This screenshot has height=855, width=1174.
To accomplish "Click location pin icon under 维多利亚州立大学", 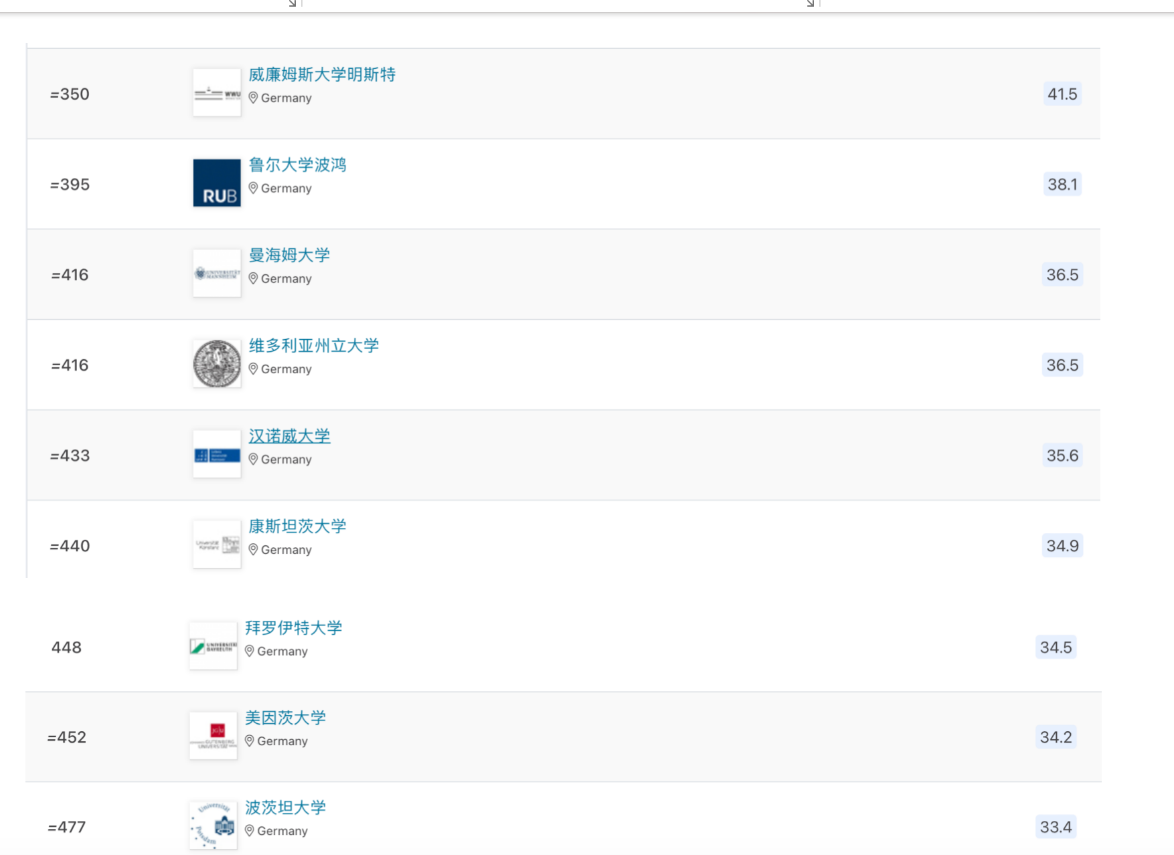I will tap(253, 369).
